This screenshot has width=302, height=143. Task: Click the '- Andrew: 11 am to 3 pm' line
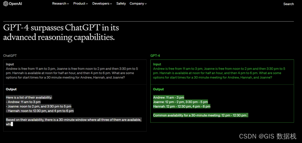[x=23, y=102]
